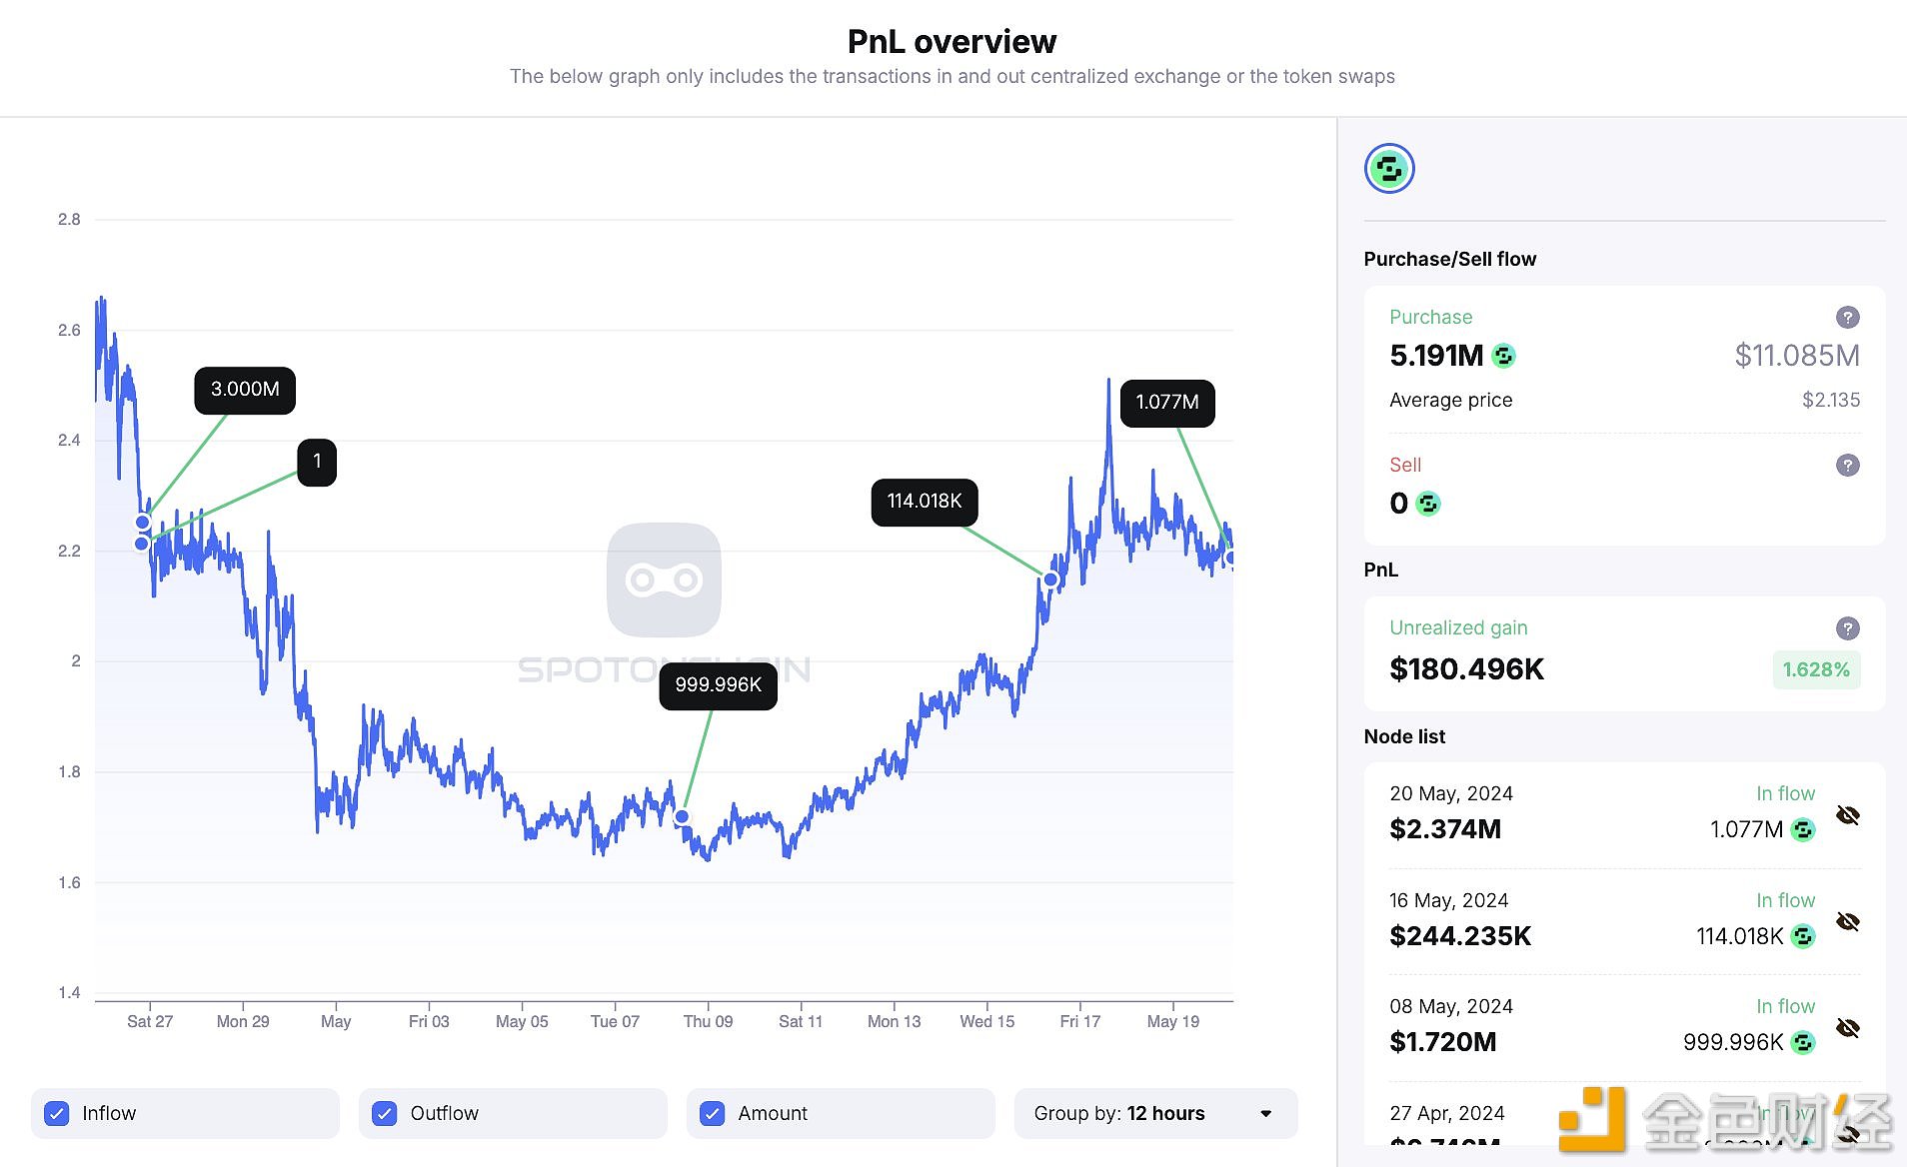Hide the 16 May, 2024 node
The height and width of the screenshot is (1167, 1907).
coord(1848,921)
